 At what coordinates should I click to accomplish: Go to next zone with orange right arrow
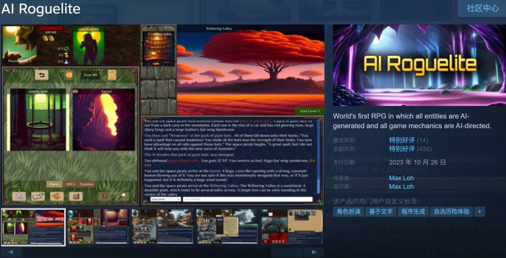[x=112, y=75]
